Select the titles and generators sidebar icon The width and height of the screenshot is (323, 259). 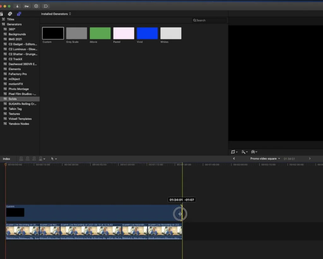coord(19,14)
